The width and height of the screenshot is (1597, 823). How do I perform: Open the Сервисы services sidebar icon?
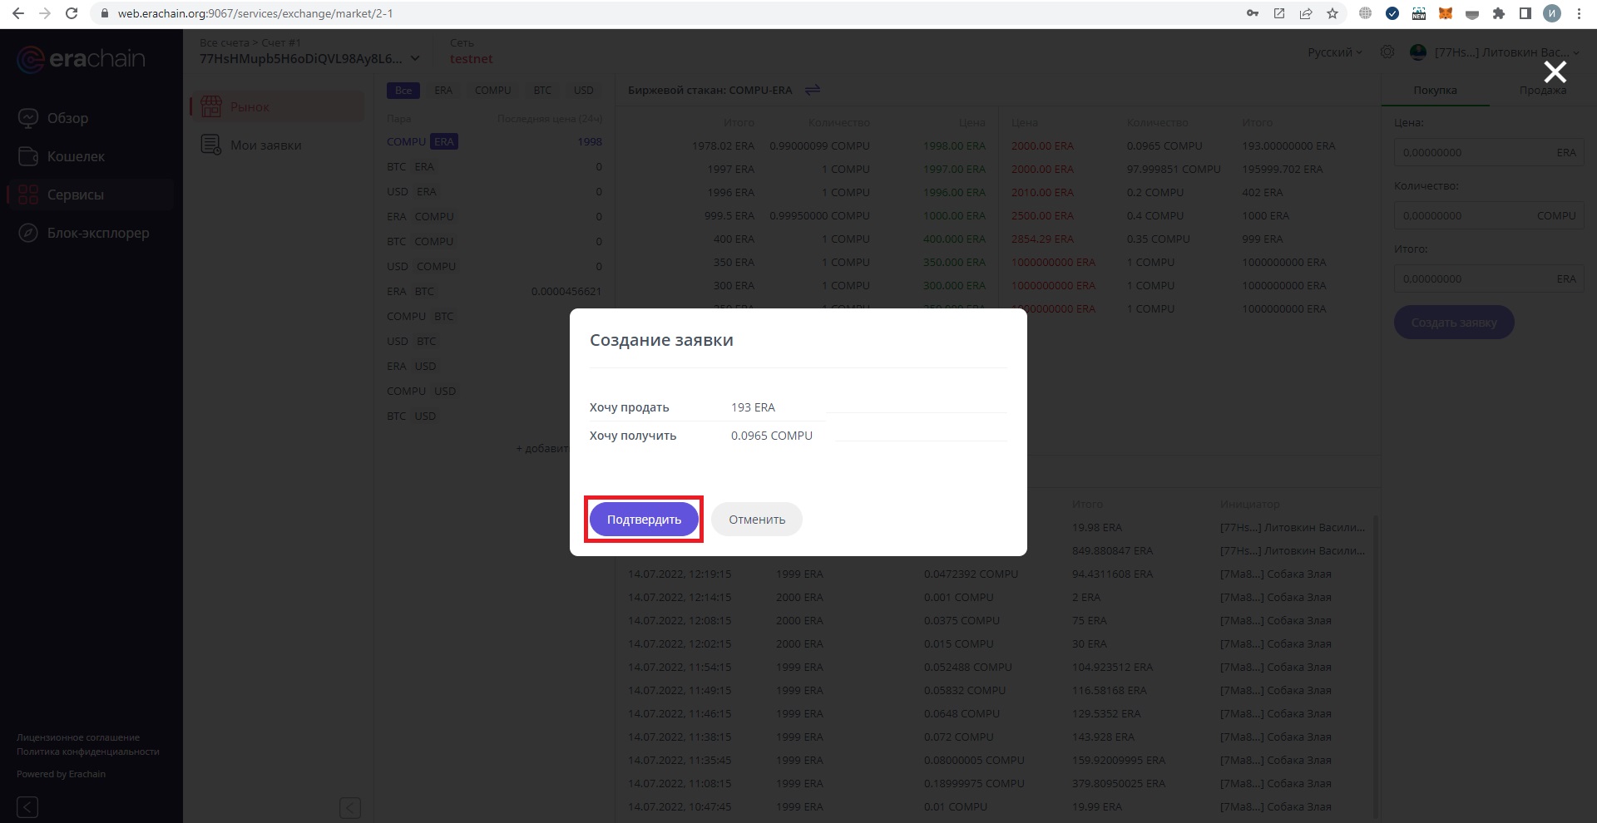(x=28, y=195)
